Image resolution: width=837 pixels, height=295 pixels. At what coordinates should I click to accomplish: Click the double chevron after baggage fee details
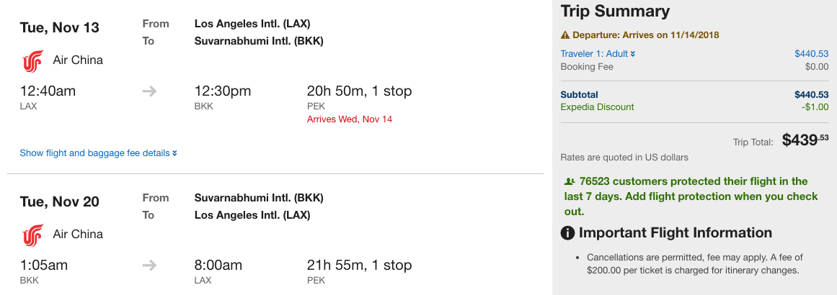coord(174,153)
